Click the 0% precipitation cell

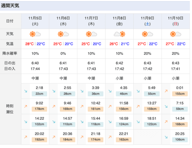pos(63,54)
